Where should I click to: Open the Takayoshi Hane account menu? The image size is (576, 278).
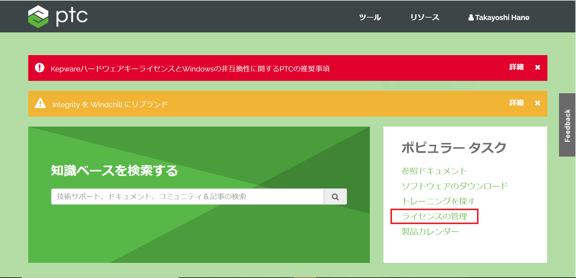click(499, 18)
